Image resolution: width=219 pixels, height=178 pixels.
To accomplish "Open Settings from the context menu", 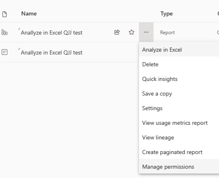I will tap(179, 109).
